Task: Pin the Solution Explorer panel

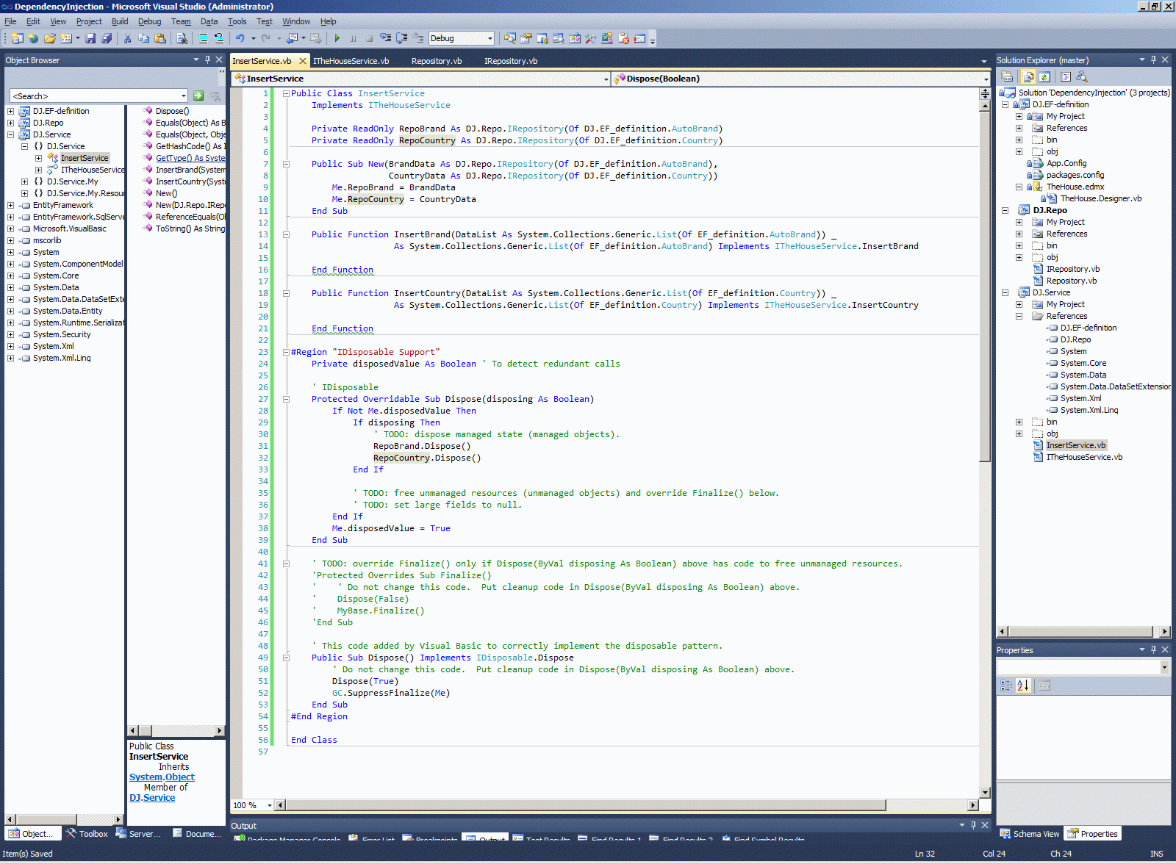Action: point(1153,60)
